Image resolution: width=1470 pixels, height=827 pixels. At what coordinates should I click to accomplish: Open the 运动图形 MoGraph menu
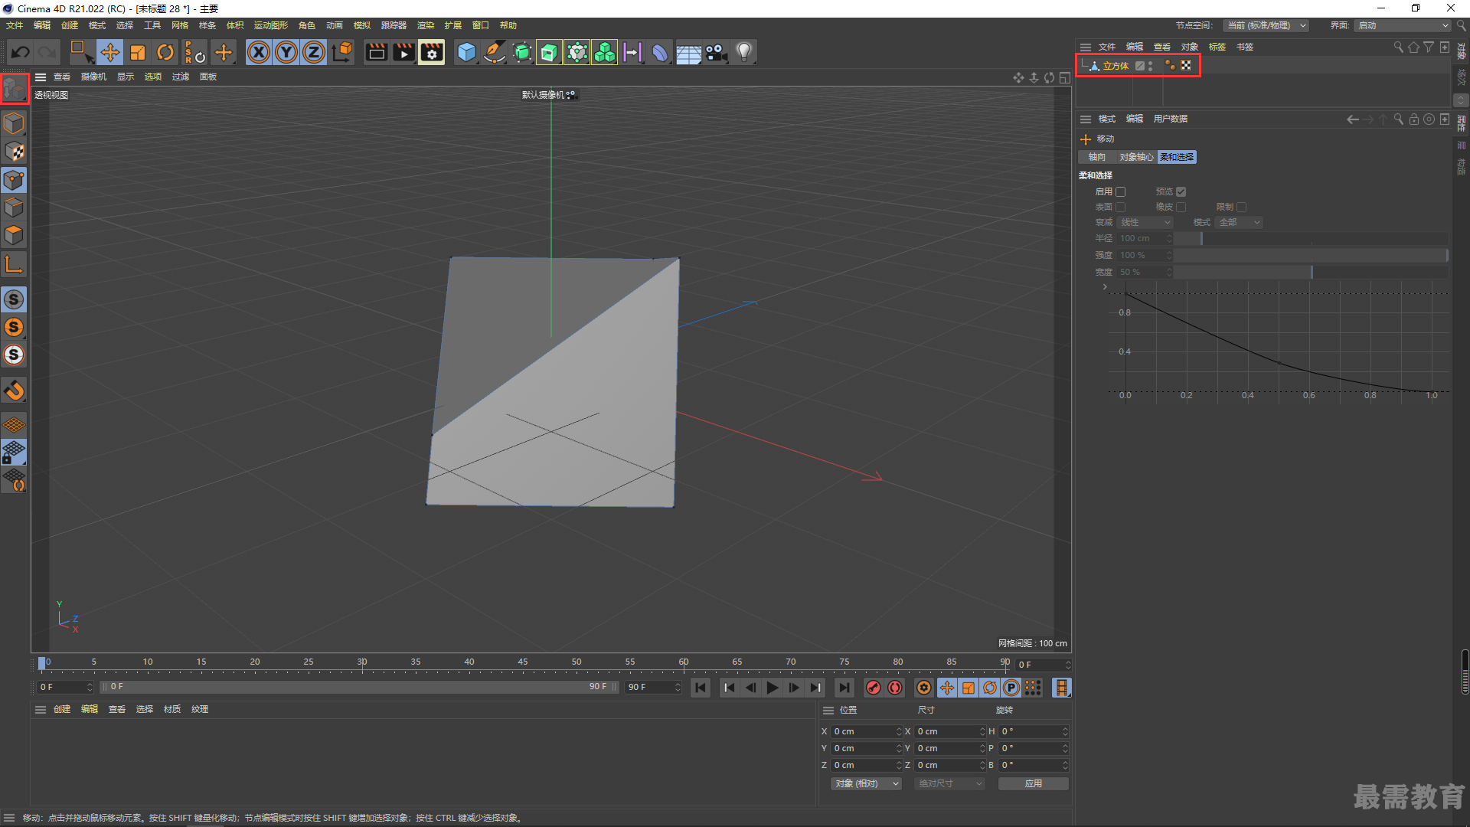pyautogui.click(x=271, y=25)
